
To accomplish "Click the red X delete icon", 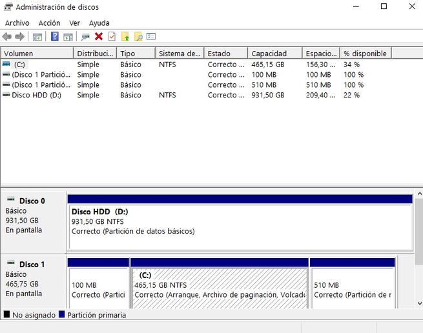I will click(99, 36).
